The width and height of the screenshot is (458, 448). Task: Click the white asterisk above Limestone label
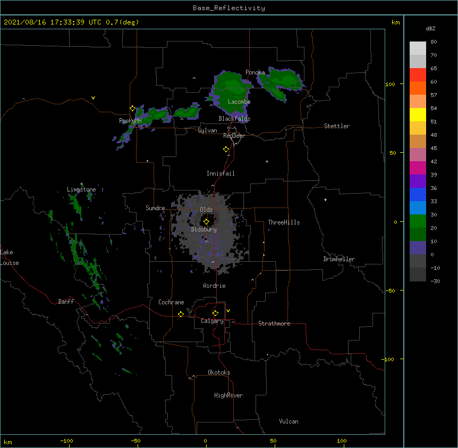tap(81, 184)
